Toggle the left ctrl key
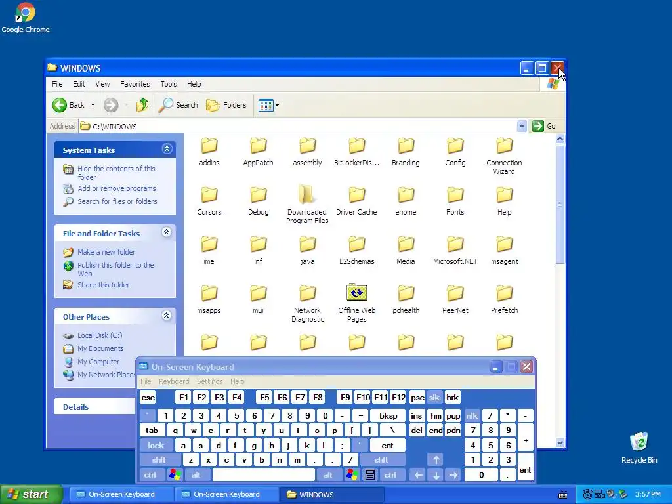This screenshot has height=504, width=672. (x=150, y=475)
